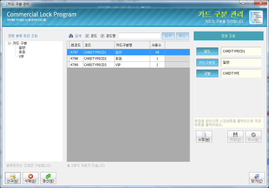Select 일반 in the category tree
Image resolution: width=269 pixels, height=188 pixels.
[22, 48]
